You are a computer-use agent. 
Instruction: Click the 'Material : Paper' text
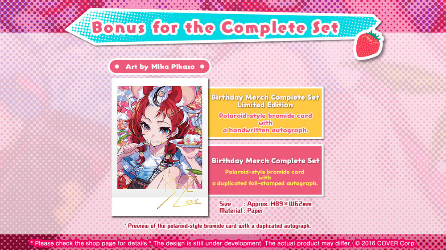click(x=241, y=210)
